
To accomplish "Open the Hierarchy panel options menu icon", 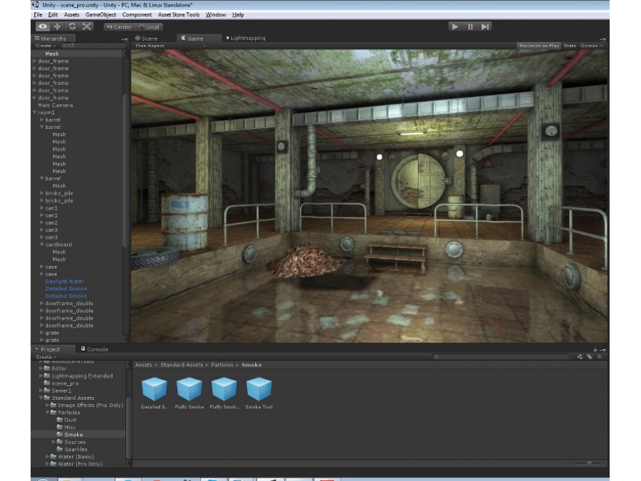I will 125,39.
